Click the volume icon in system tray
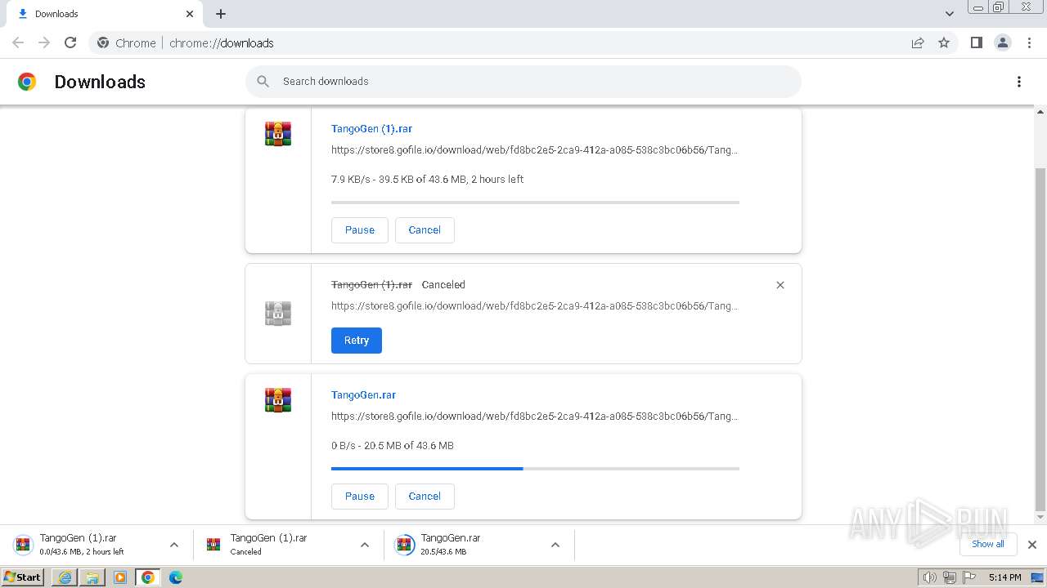This screenshot has width=1047, height=588. (929, 577)
